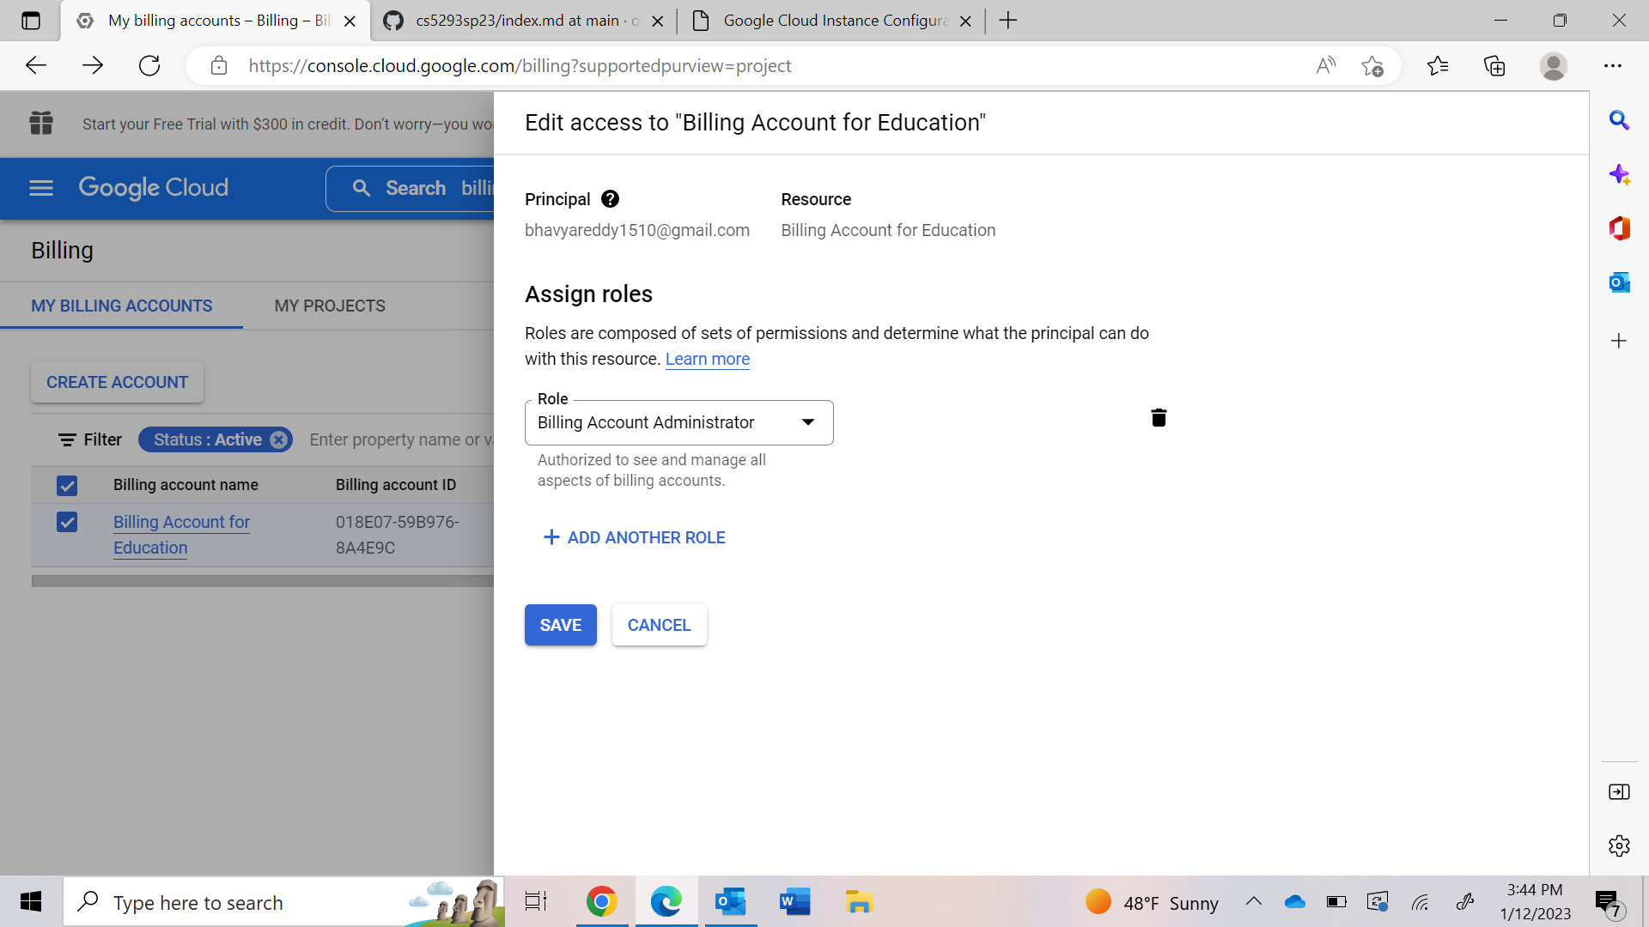Open the Outlook icon in Edge sidebar
This screenshot has width=1649, height=927.
(1619, 282)
